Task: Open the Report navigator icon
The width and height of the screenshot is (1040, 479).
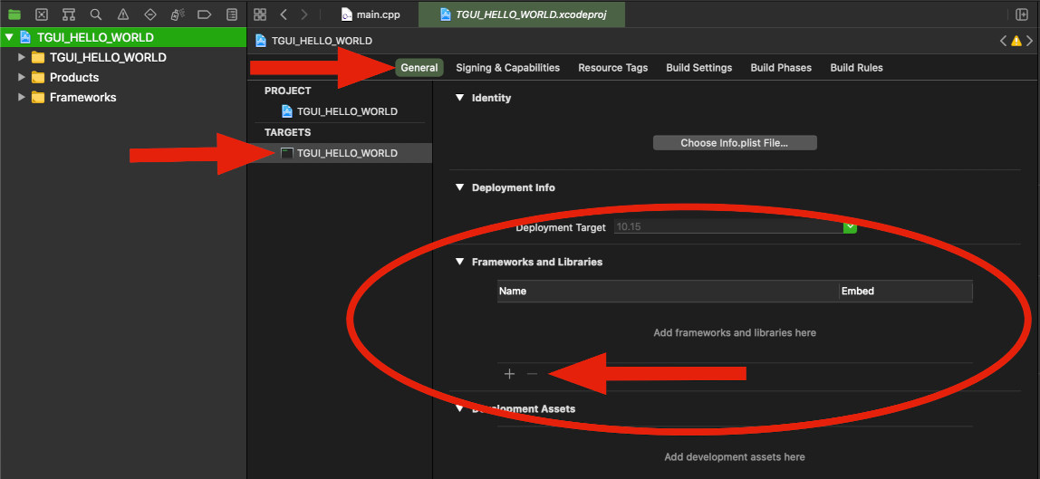Action: tap(231, 14)
